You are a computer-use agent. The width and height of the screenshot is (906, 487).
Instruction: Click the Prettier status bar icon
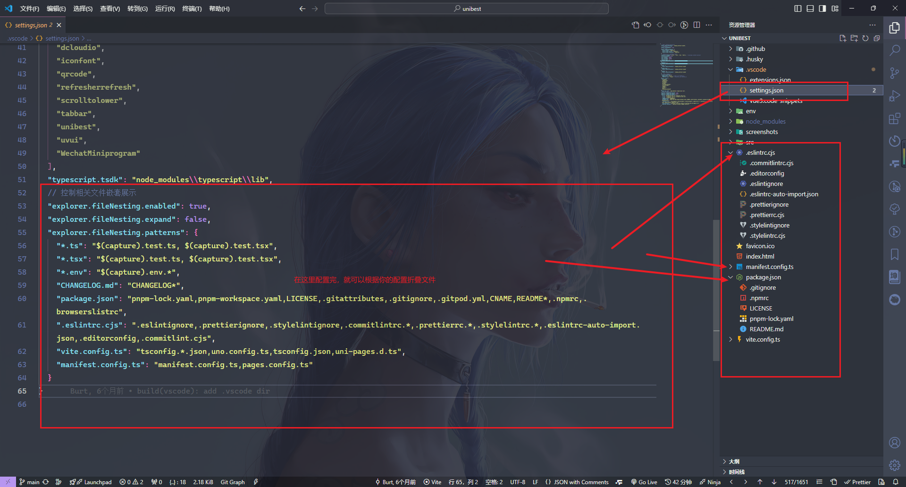[857, 482]
